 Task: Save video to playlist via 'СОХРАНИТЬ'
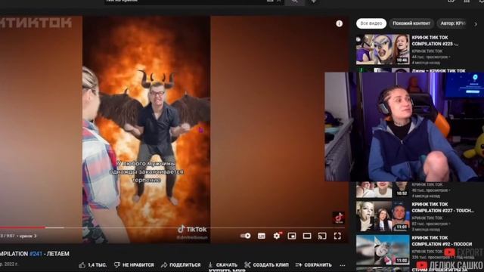tap(314, 265)
